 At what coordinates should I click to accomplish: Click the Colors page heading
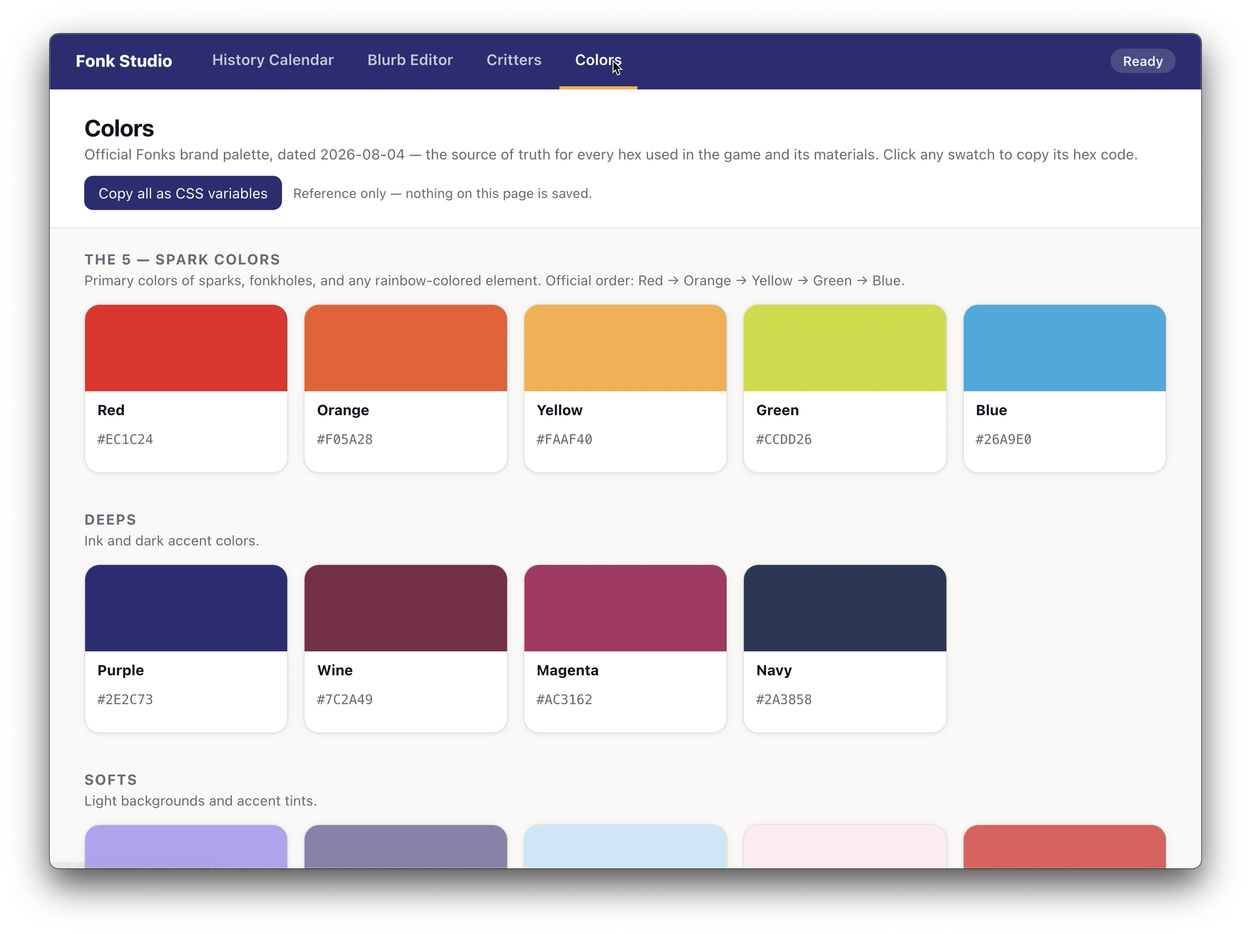tap(119, 129)
